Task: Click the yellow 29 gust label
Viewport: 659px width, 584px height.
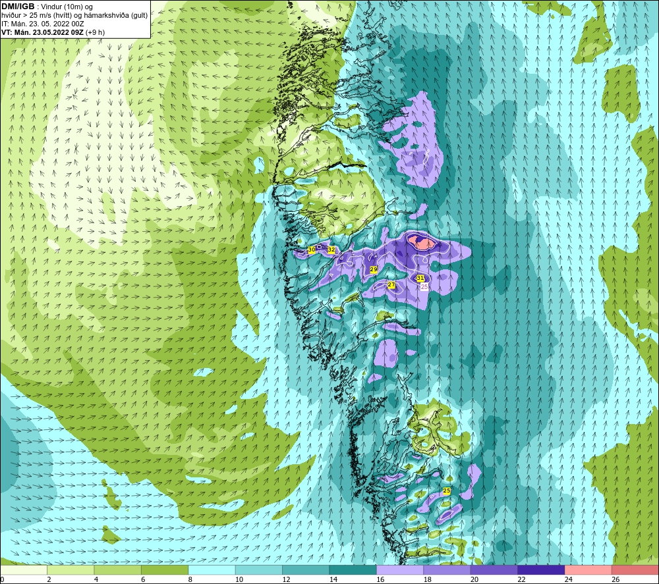Action: pyautogui.click(x=373, y=269)
